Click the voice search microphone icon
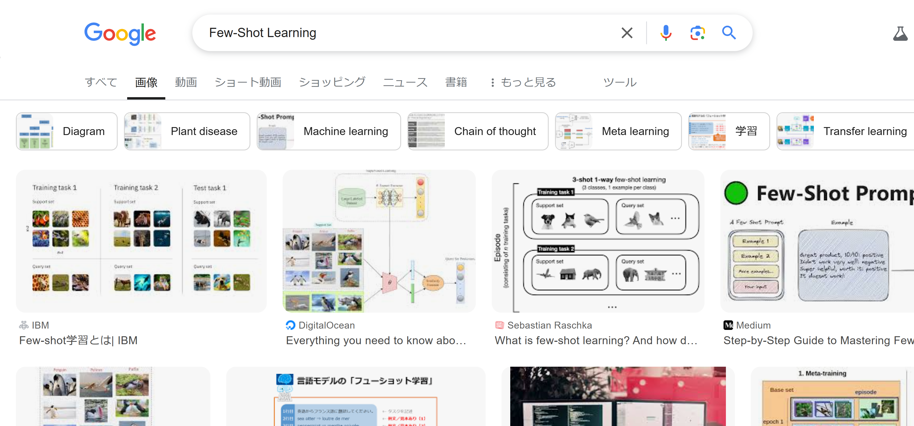 (x=665, y=33)
